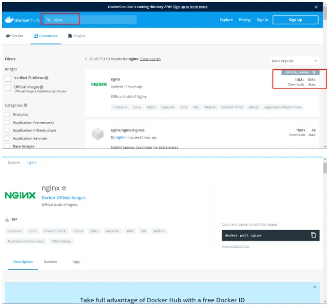Viewport: 334px width, 308px height.
Task: Click the Container tag on nginx result
Action: point(120,107)
